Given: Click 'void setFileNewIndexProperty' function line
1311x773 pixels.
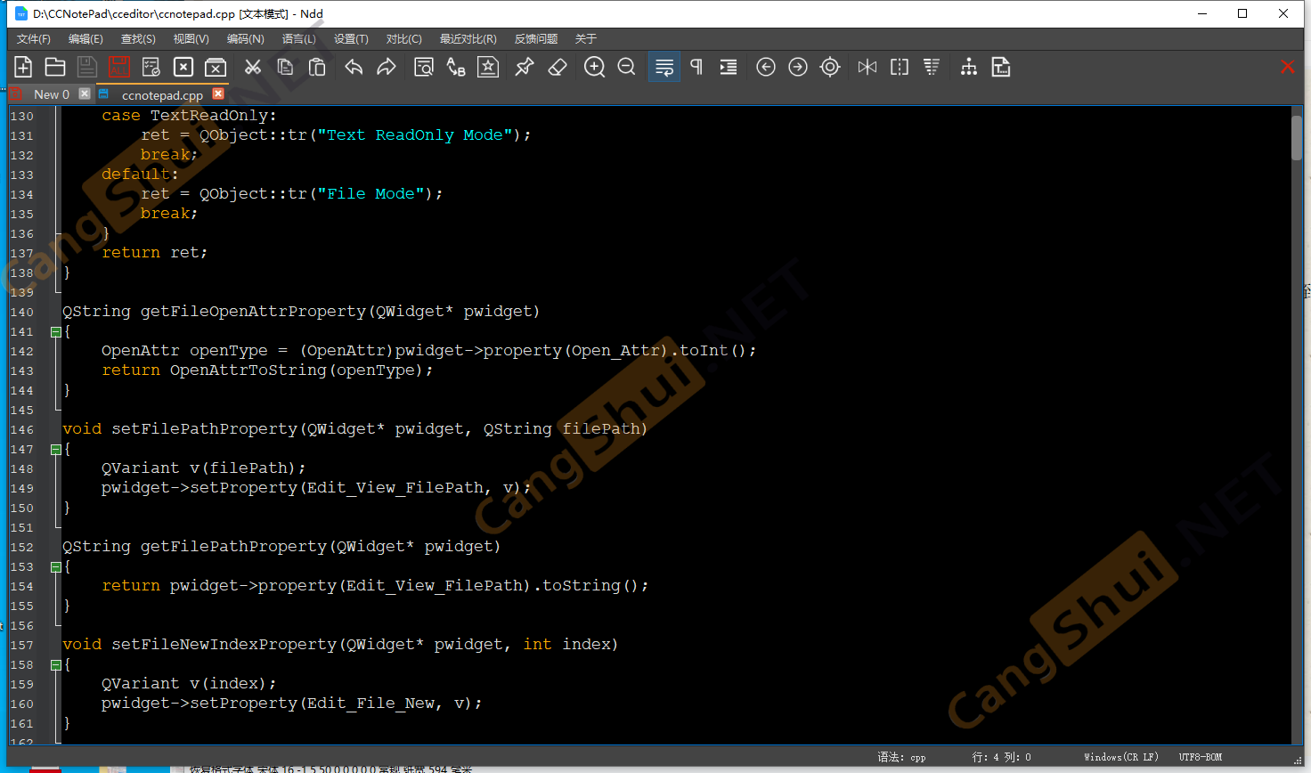Looking at the screenshot, I should coord(340,644).
